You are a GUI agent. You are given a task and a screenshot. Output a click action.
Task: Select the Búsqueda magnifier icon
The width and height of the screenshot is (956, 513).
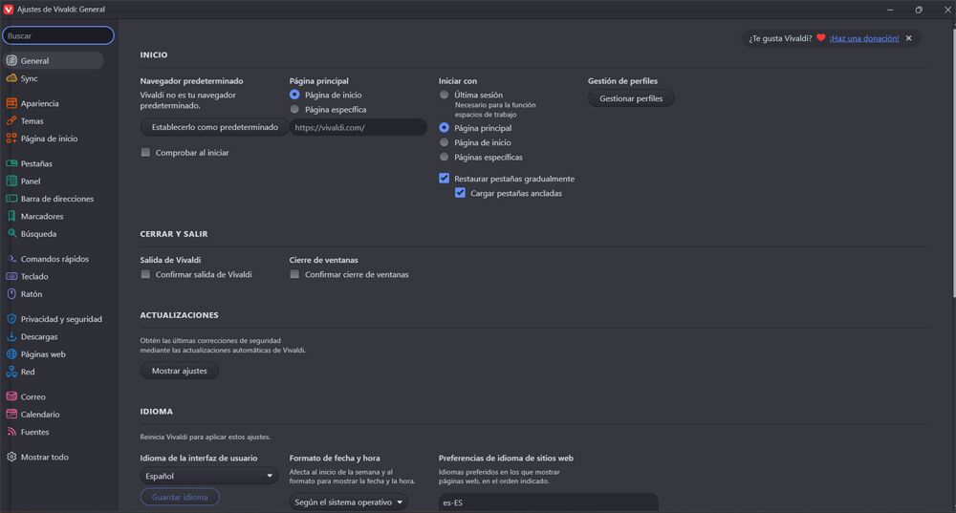tap(11, 233)
